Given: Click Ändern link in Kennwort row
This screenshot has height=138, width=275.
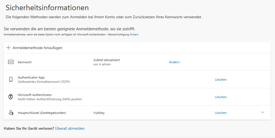Looking at the screenshot, I should [x=174, y=62].
